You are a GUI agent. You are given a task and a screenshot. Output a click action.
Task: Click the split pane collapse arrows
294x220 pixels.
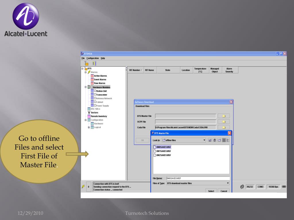click(126, 69)
